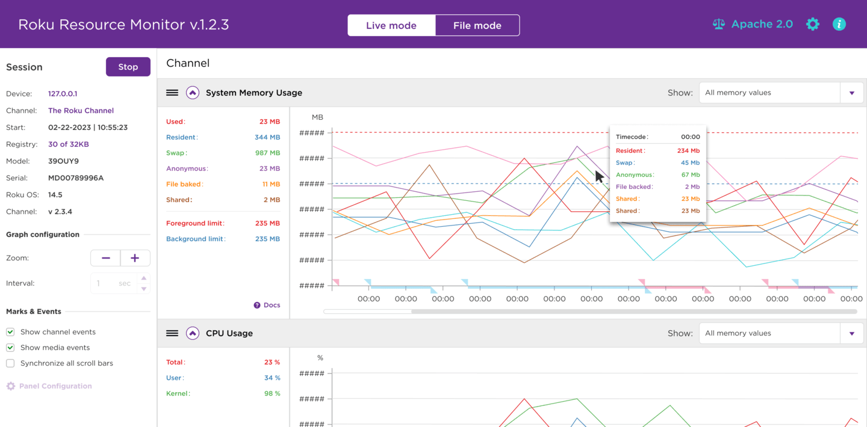Open the CPU Usage panel hamburger menu
867x427 pixels.
click(x=172, y=333)
